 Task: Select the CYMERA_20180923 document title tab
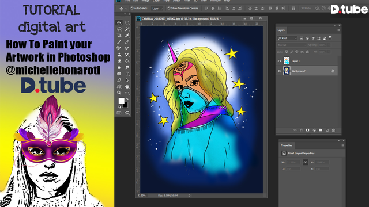[x=181, y=18]
